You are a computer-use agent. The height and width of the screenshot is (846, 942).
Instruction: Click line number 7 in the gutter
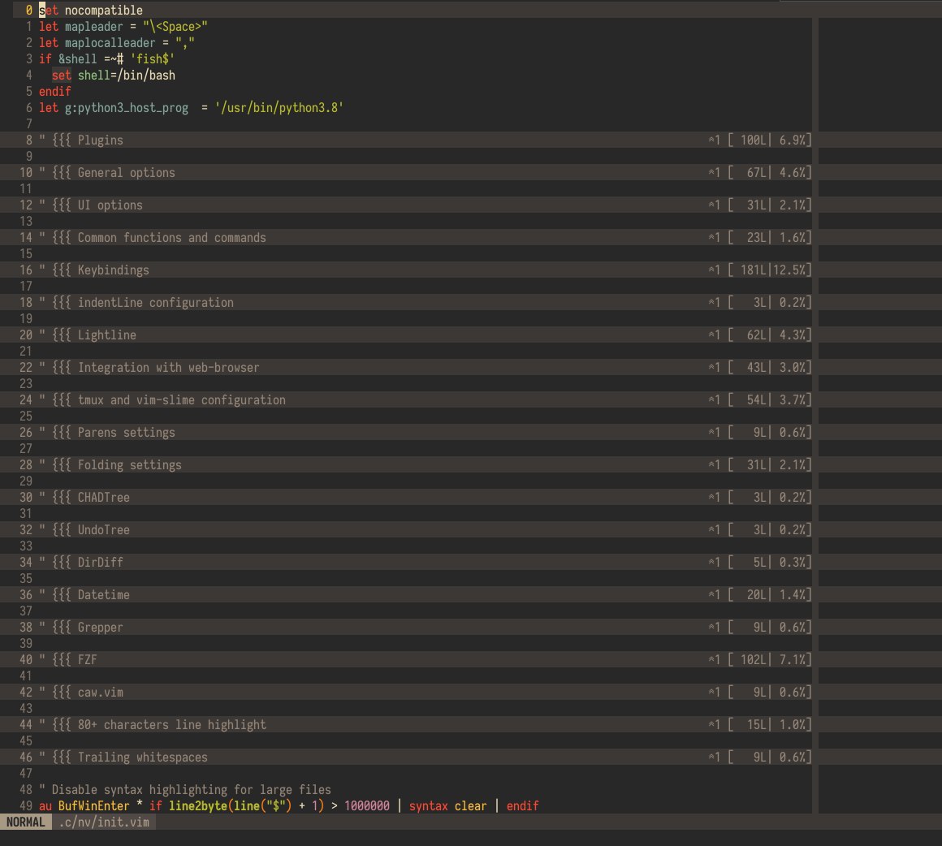coord(29,123)
